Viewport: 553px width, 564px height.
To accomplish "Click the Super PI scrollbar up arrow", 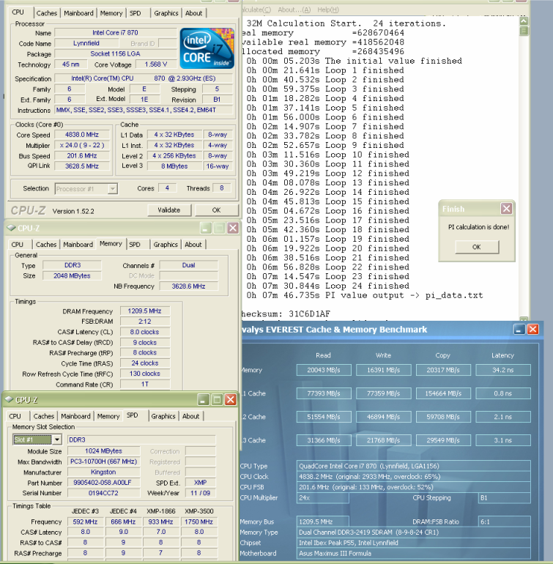I will click(x=524, y=21).
